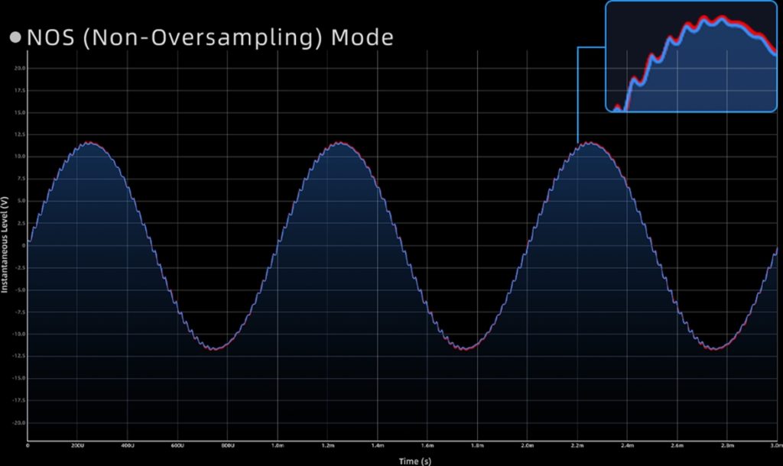The height and width of the screenshot is (466, 783).
Task: Click the 20.0 label at top of voltage axis
Action: [19, 68]
